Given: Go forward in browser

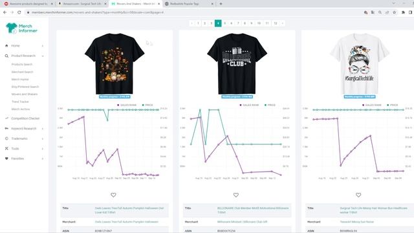Looking at the screenshot, I should 12,12.
